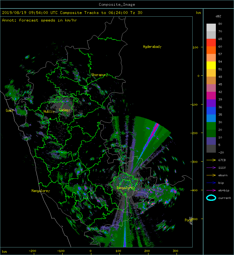Select the blue 35-36 dBZ color swatch
The width and height of the screenshot is (234, 255).
click(211, 111)
